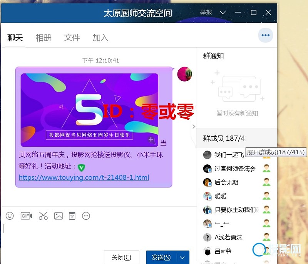
Task: Open the title bar dropdown chevron
Action: [x=223, y=13]
